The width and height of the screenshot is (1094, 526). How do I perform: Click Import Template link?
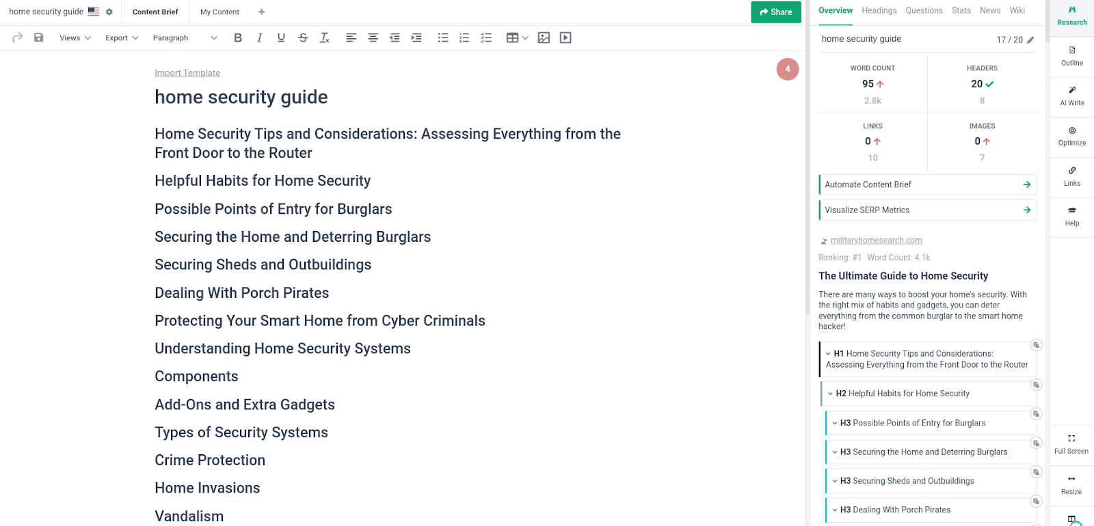click(187, 73)
